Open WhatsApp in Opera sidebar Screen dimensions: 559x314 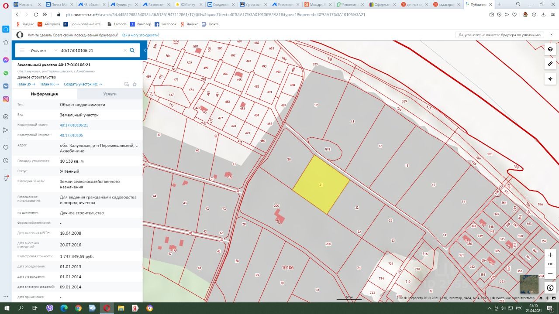click(x=6, y=73)
